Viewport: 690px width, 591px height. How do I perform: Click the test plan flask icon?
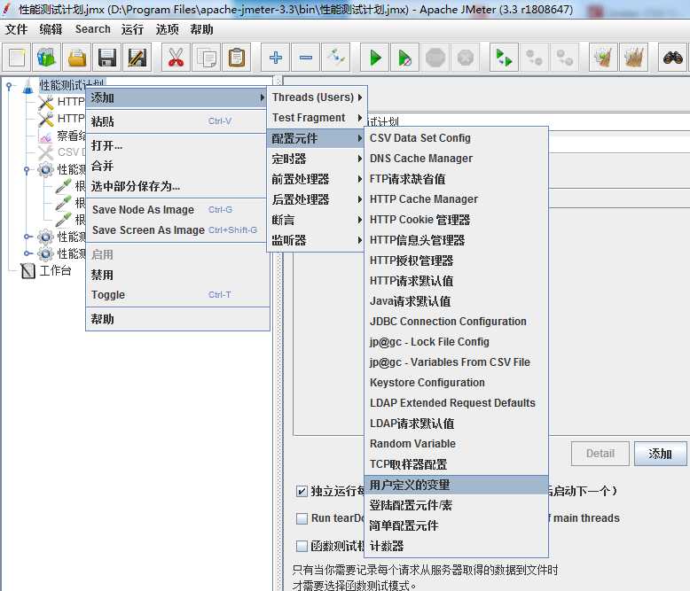[27, 86]
